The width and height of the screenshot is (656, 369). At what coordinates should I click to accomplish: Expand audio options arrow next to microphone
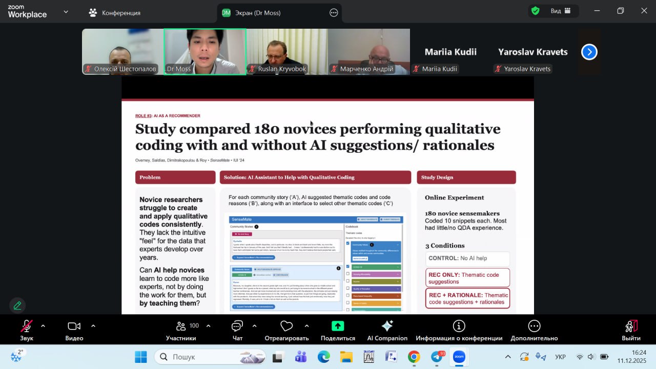coord(43,325)
